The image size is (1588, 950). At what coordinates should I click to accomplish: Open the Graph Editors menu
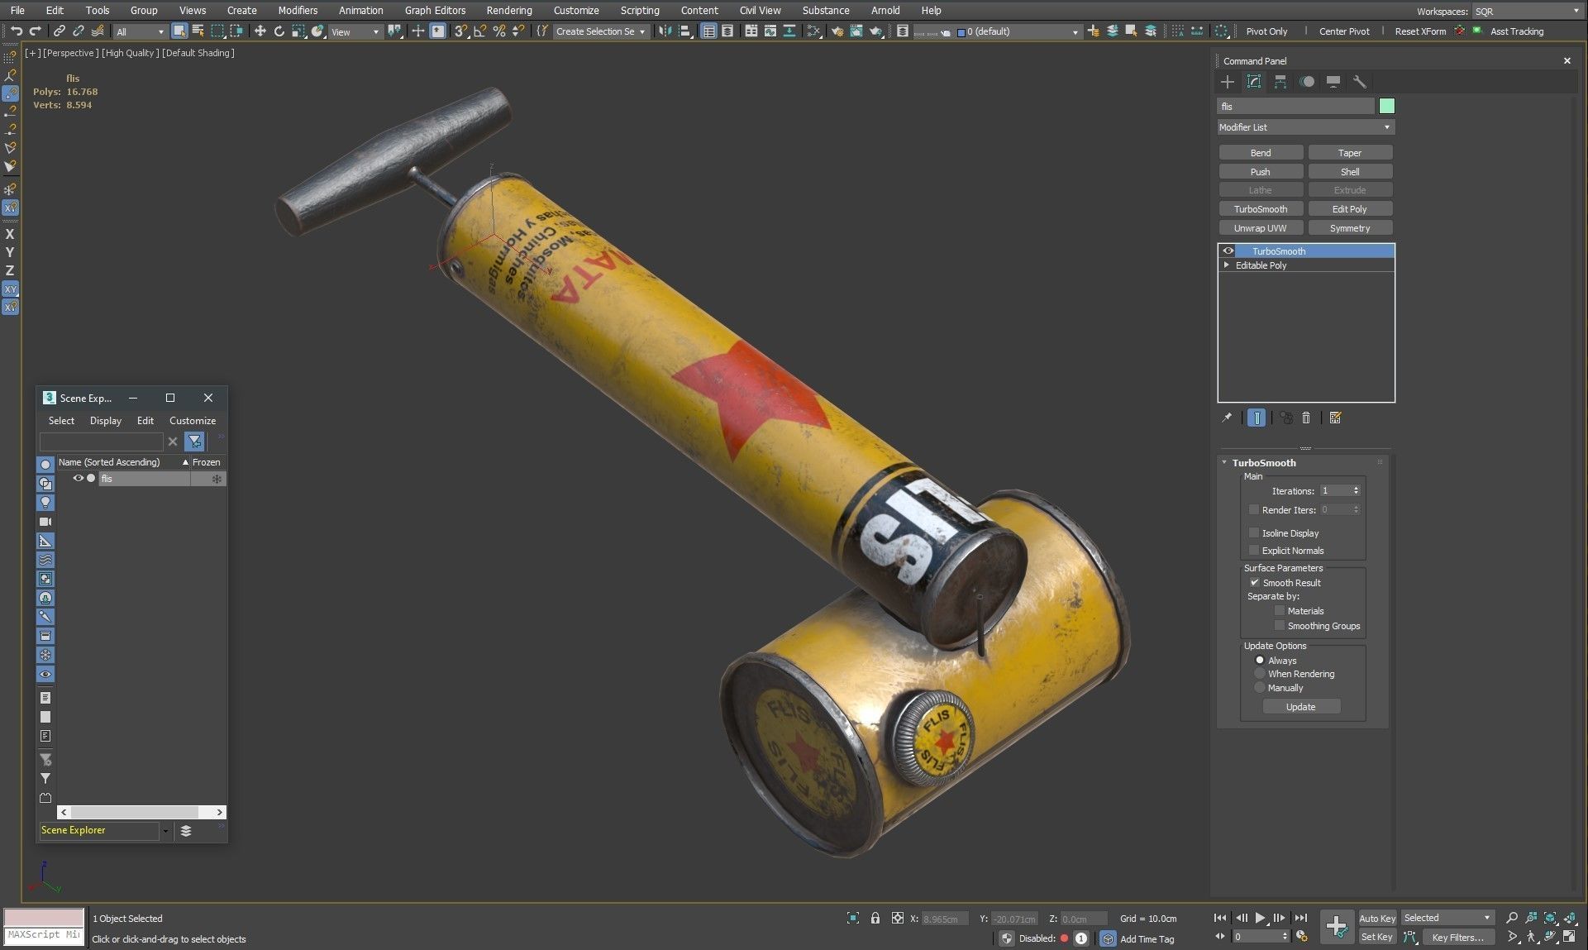(x=435, y=10)
